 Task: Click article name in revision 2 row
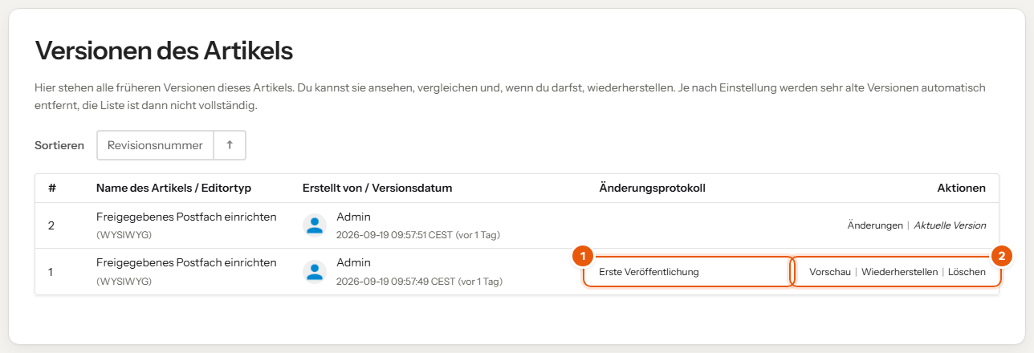(186, 217)
